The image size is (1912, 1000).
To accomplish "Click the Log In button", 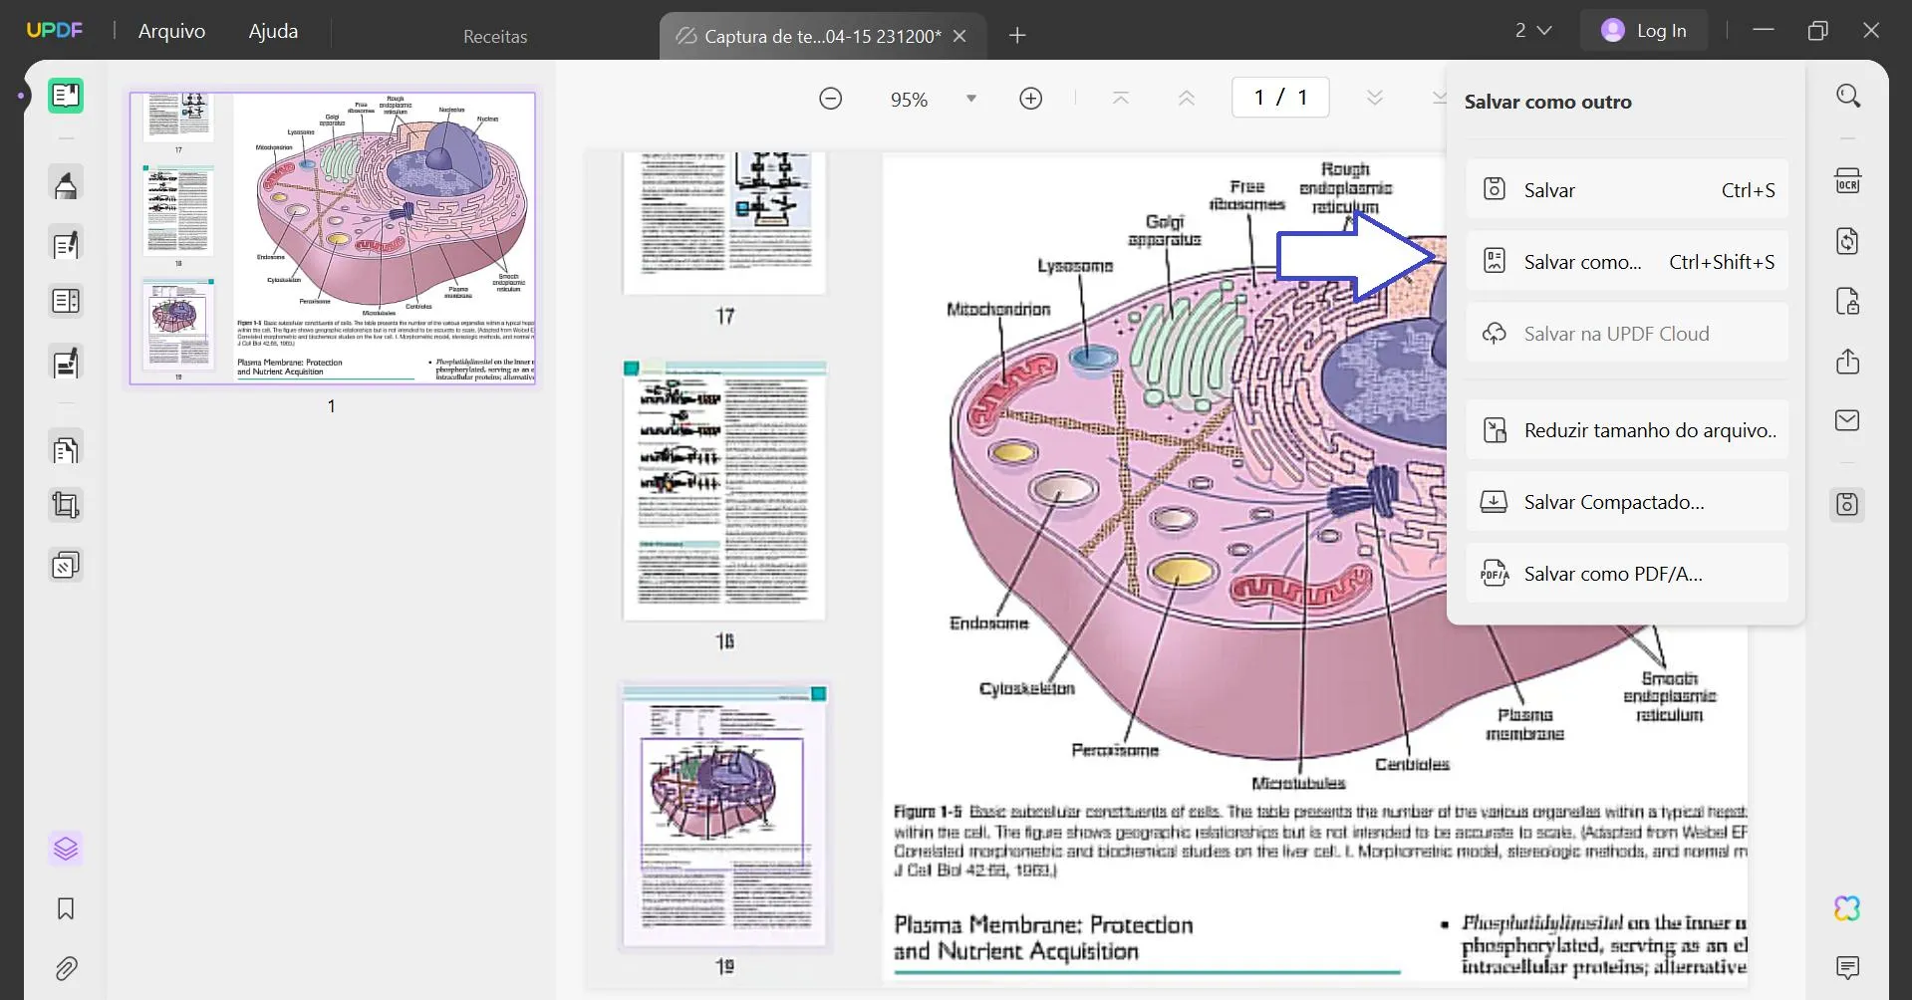I will pyautogui.click(x=1644, y=30).
